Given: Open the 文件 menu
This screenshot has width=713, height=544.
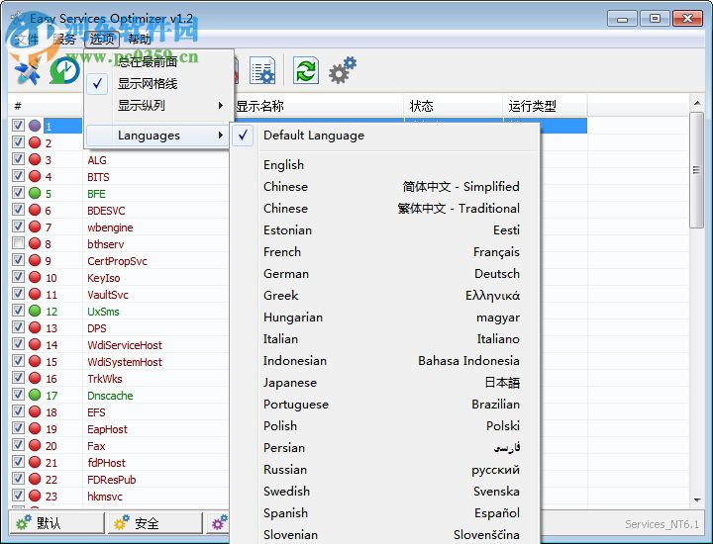Looking at the screenshot, I should coord(27,40).
